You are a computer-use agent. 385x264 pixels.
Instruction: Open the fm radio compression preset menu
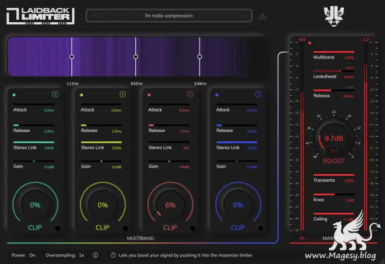point(169,16)
